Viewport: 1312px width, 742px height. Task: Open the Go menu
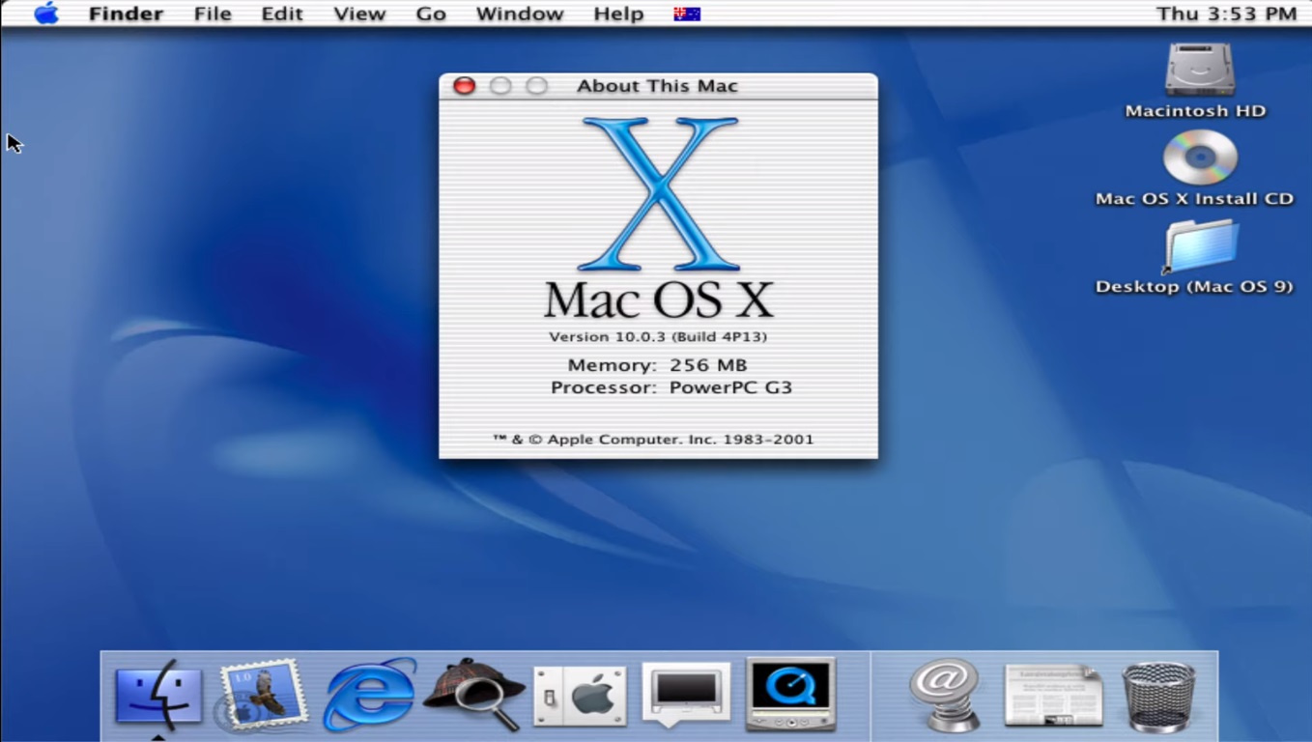[x=431, y=14]
